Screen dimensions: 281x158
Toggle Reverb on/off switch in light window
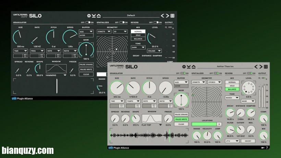pyautogui.click(x=249, y=73)
